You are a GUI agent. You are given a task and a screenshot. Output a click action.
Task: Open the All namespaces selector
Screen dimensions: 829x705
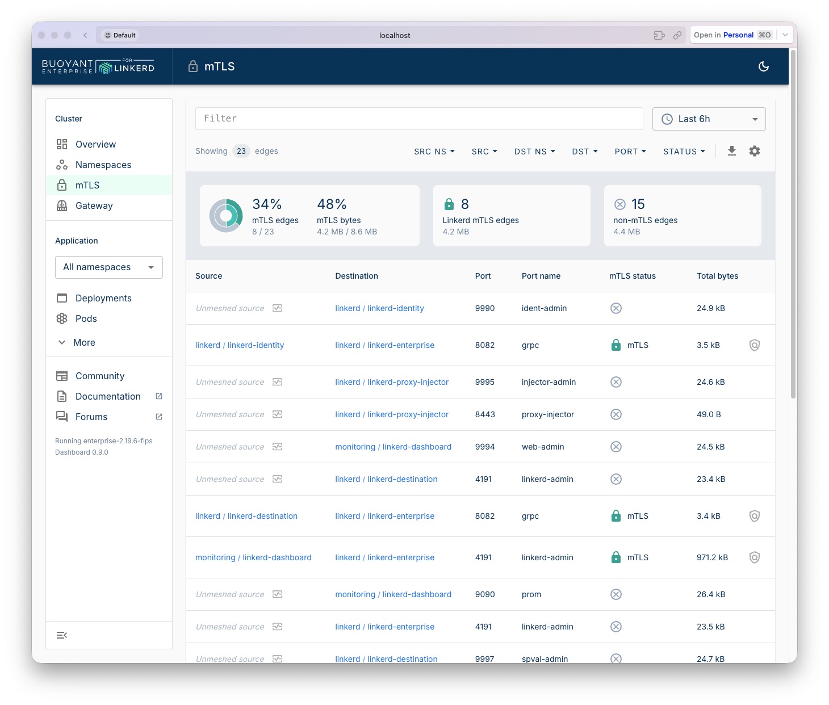pyautogui.click(x=109, y=267)
